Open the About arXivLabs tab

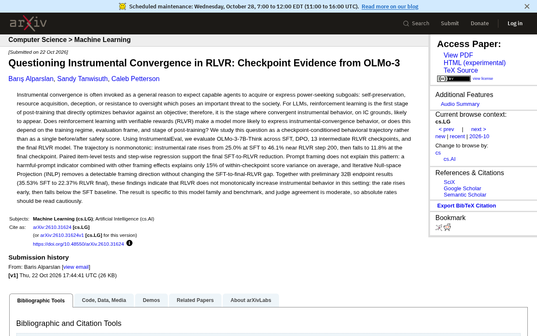251,300
